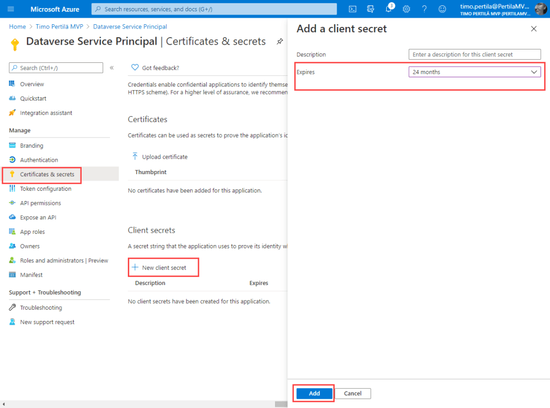Open API permissions menu item
Screen dimensions: 550x408
[40, 203]
